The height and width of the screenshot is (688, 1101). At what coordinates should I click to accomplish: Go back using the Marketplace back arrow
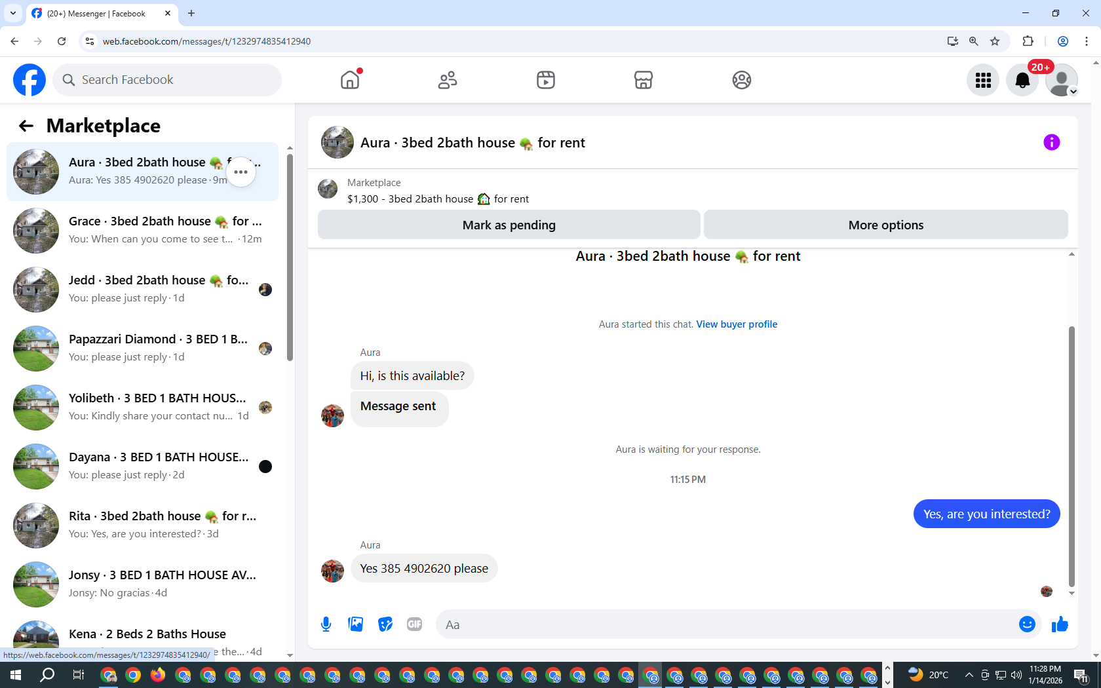pyautogui.click(x=26, y=126)
